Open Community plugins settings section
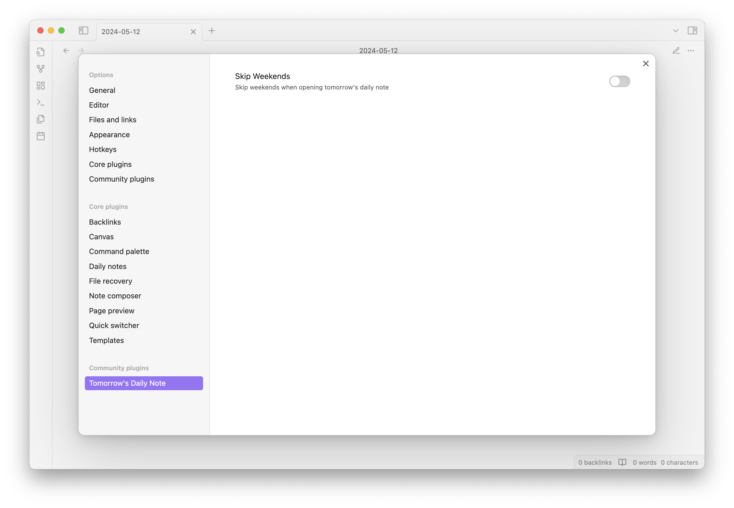Image resolution: width=734 pixels, height=508 pixels. click(x=121, y=179)
